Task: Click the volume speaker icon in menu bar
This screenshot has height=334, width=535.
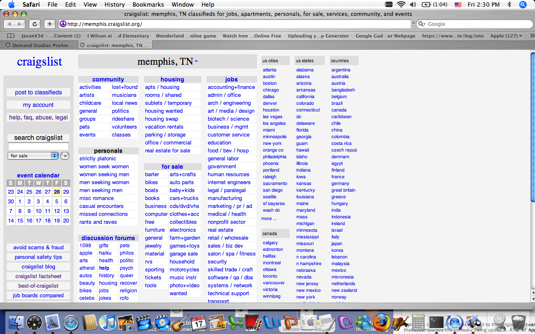Action: [413, 5]
